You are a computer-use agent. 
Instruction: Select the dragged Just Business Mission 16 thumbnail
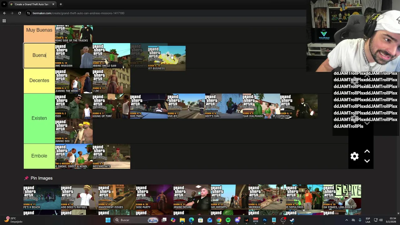[167, 58]
